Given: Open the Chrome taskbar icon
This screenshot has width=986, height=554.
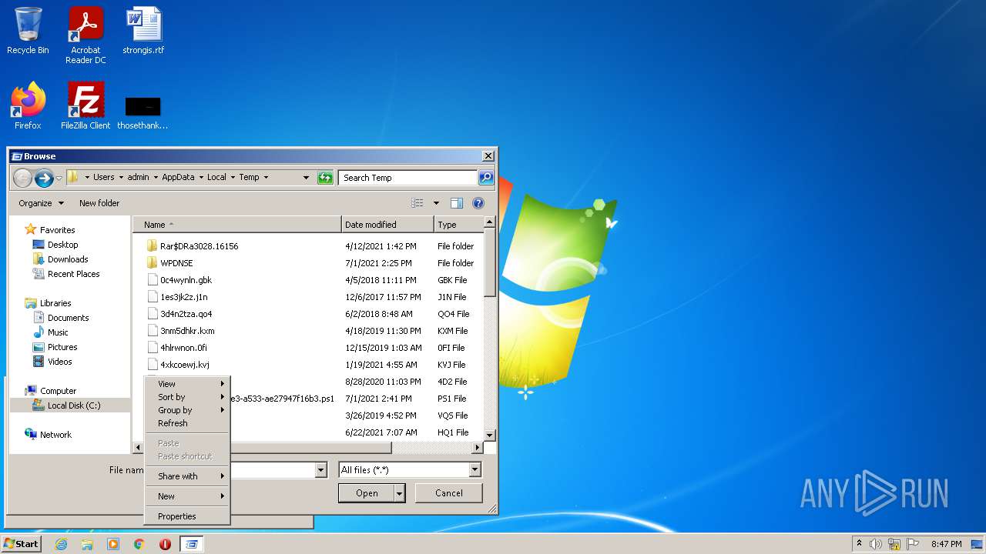Looking at the screenshot, I should 139,544.
